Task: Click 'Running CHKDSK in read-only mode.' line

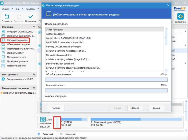Action: tap(64, 47)
